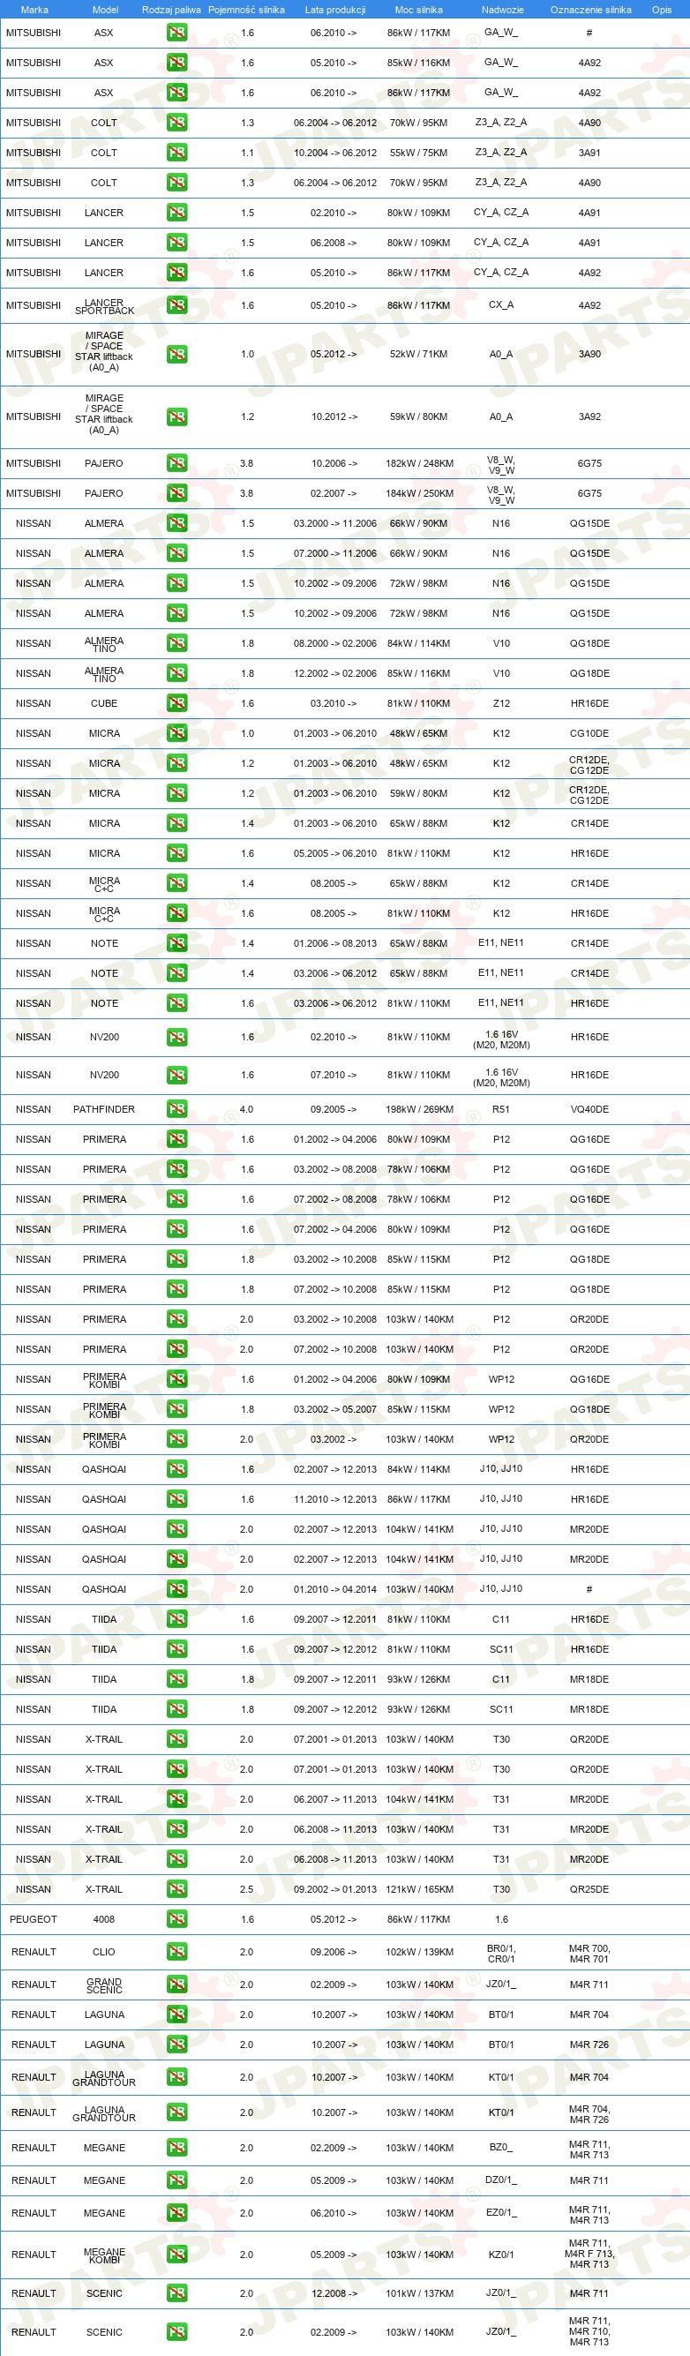Click fuel icon for Micra 1.6 05.2005
This screenshot has height=2356, width=690.
tap(176, 854)
